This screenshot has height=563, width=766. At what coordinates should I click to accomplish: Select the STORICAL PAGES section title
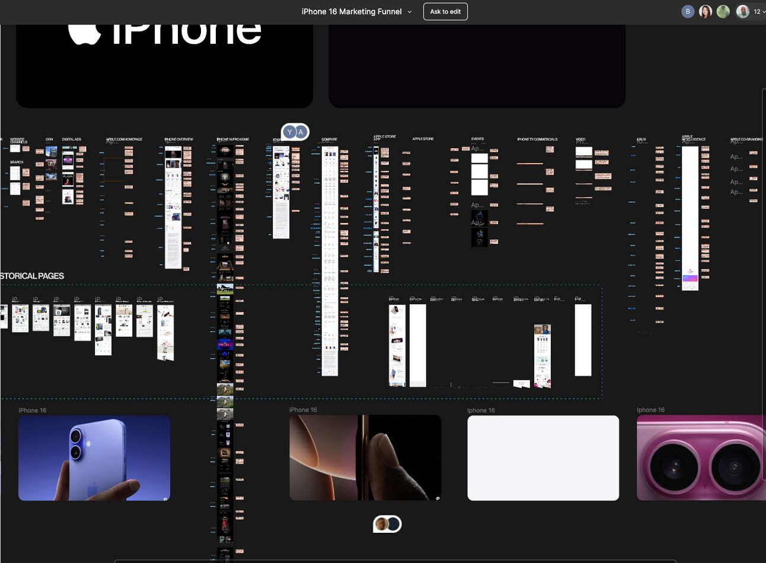[32, 276]
